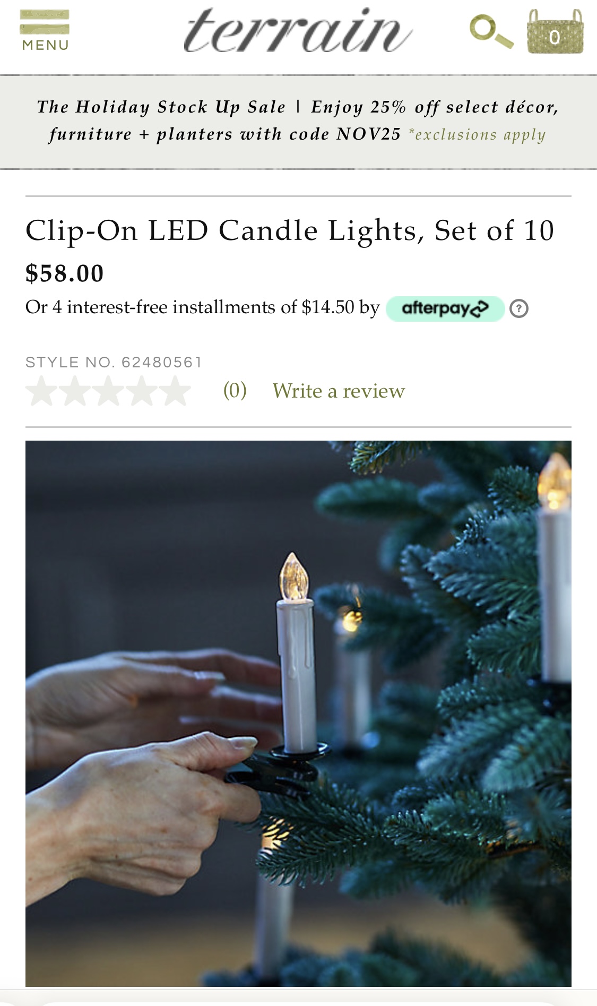Open the shopping basket icon
597x1006 pixels.
555,32
